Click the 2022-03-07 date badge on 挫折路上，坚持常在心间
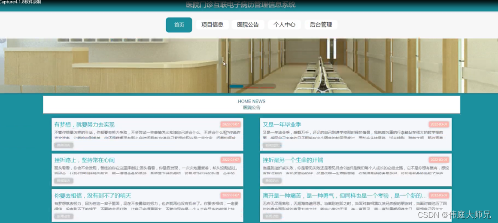Viewport: 498px width, 223px height. [231, 160]
